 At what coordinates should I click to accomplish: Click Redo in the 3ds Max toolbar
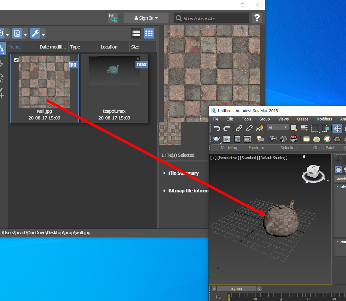(x=227, y=128)
